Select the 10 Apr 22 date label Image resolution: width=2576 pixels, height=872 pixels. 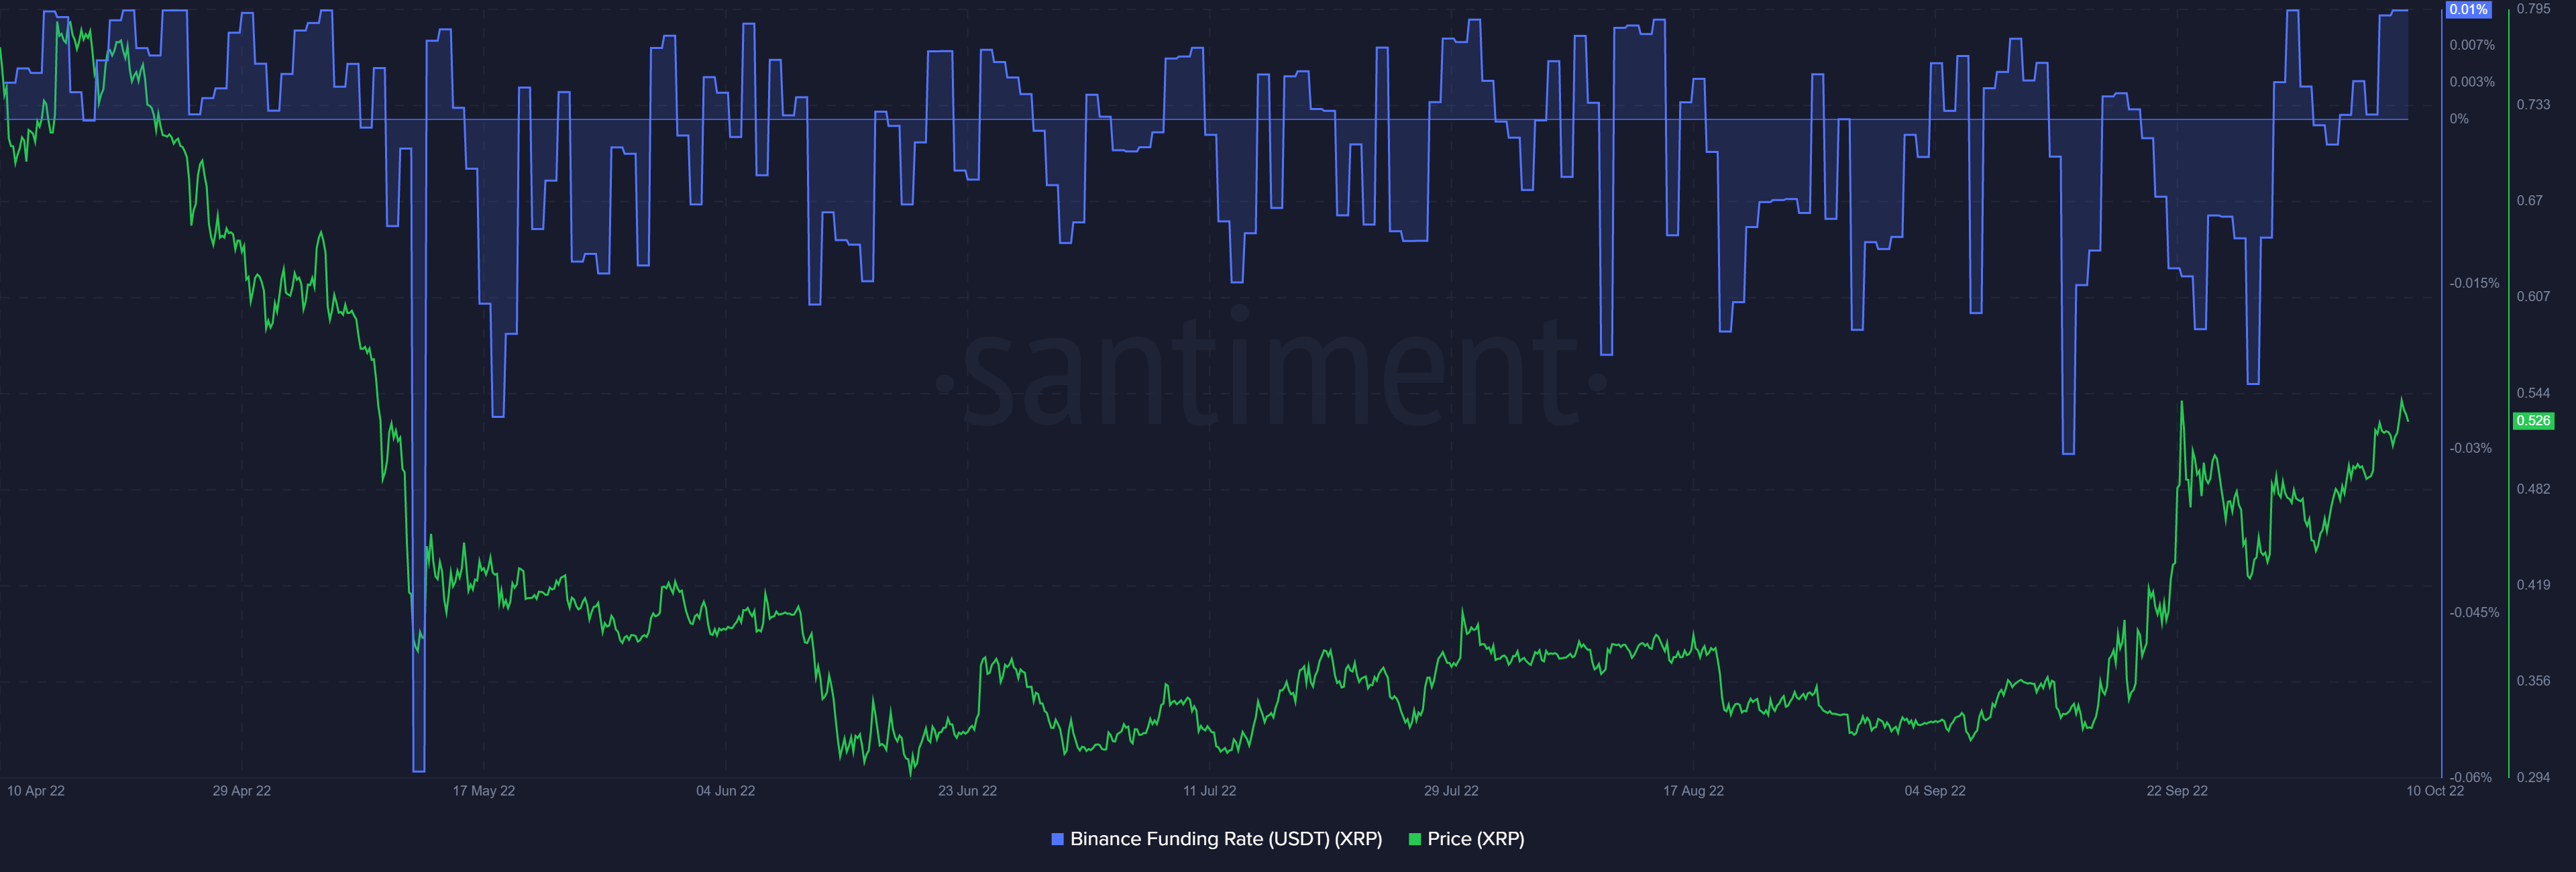[x=36, y=791]
